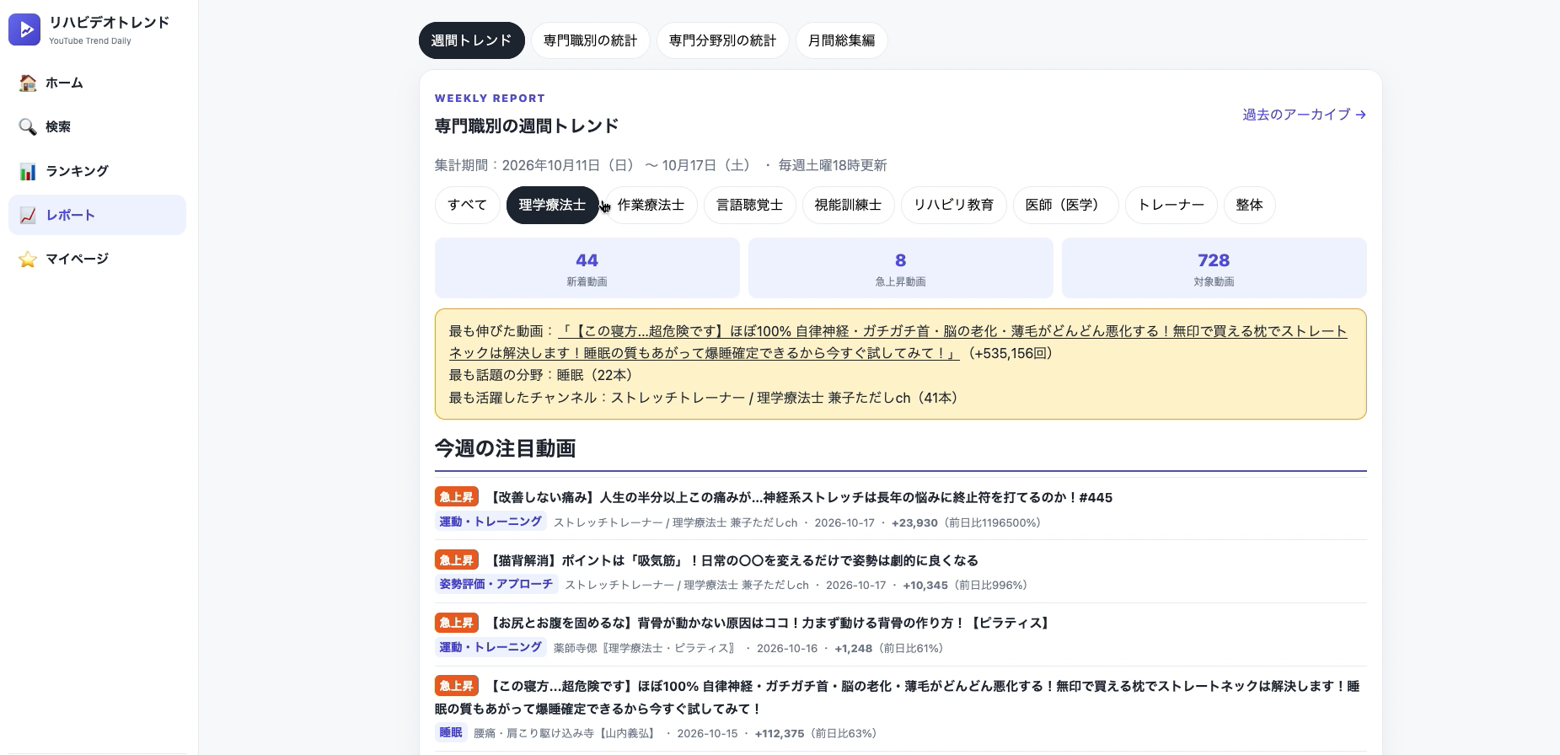Click the home icon beside ホーム
This screenshot has width=1560, height=755.
pyautogui.click(x=28, y=83)
